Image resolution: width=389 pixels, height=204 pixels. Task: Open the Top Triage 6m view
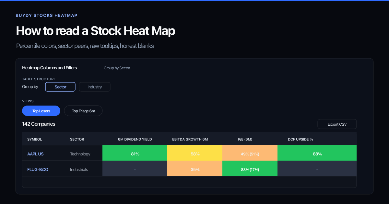pos(83,111)
